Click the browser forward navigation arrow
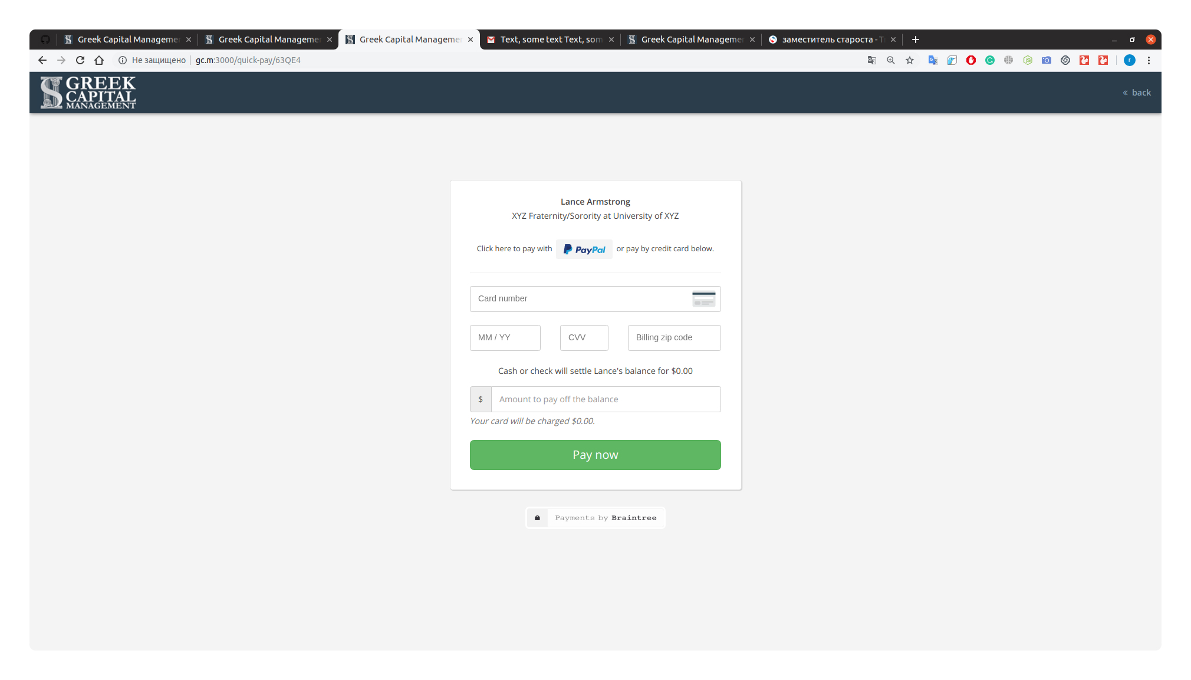1191x680 pixels. [x=61, y=60]
